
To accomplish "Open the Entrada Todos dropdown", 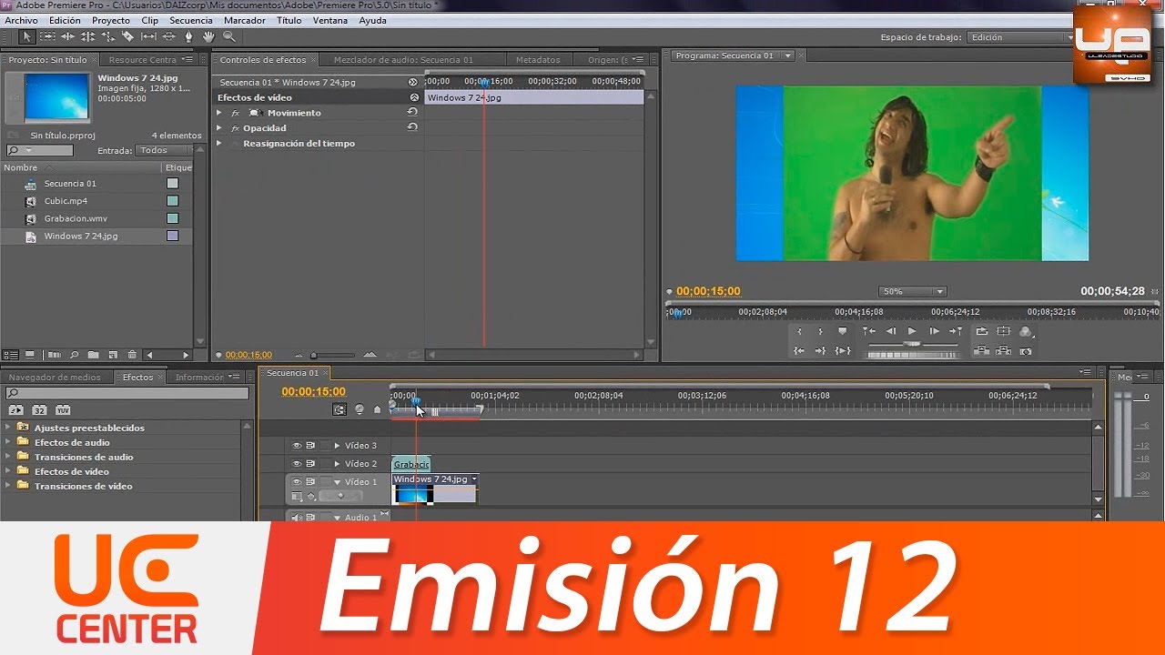I will [x=164, y=150].
